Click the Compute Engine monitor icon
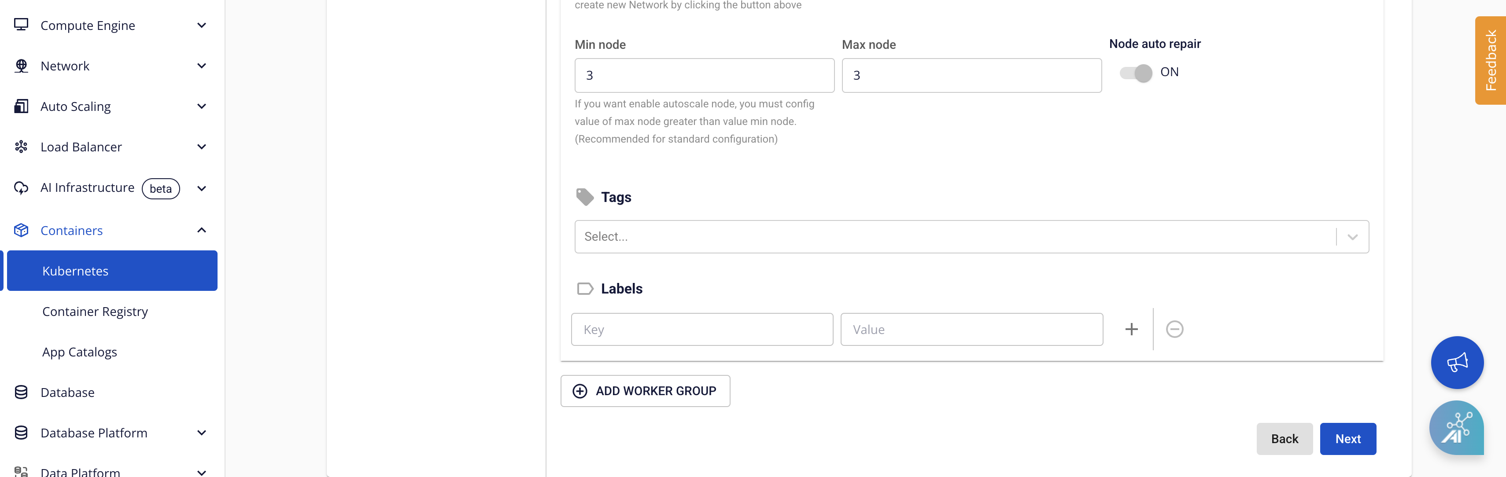The width and height of the screenshot is (1506, 477). click(x=21, y=25)
